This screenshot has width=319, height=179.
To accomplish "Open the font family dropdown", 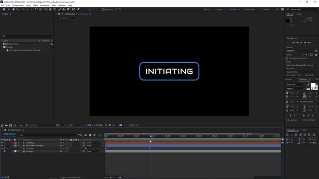I will tap(296, 85).
